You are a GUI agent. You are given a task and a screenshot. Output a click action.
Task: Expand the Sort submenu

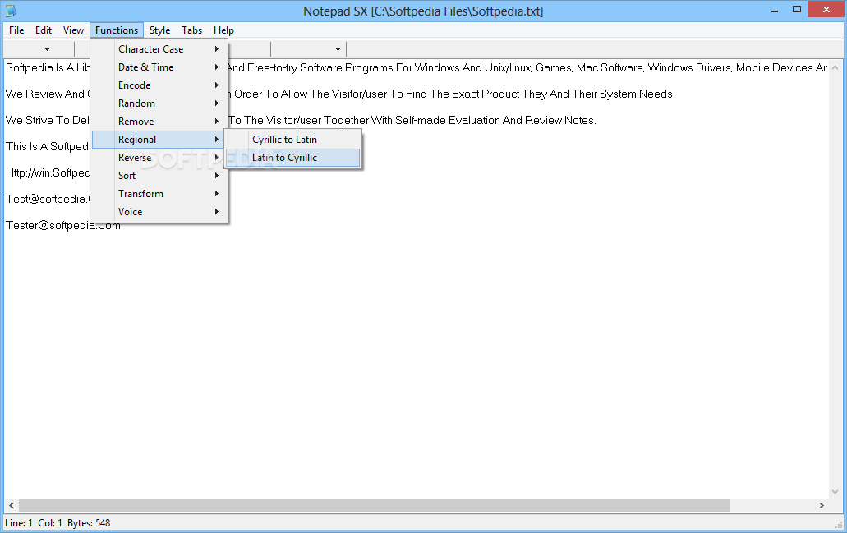tap(159, 176)
